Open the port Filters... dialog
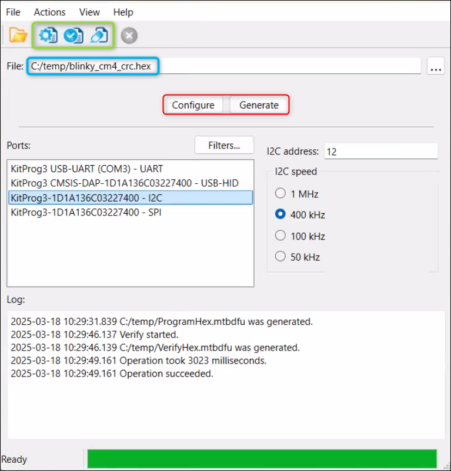This screenshot has height=471, width=451. tap(224, 145)
